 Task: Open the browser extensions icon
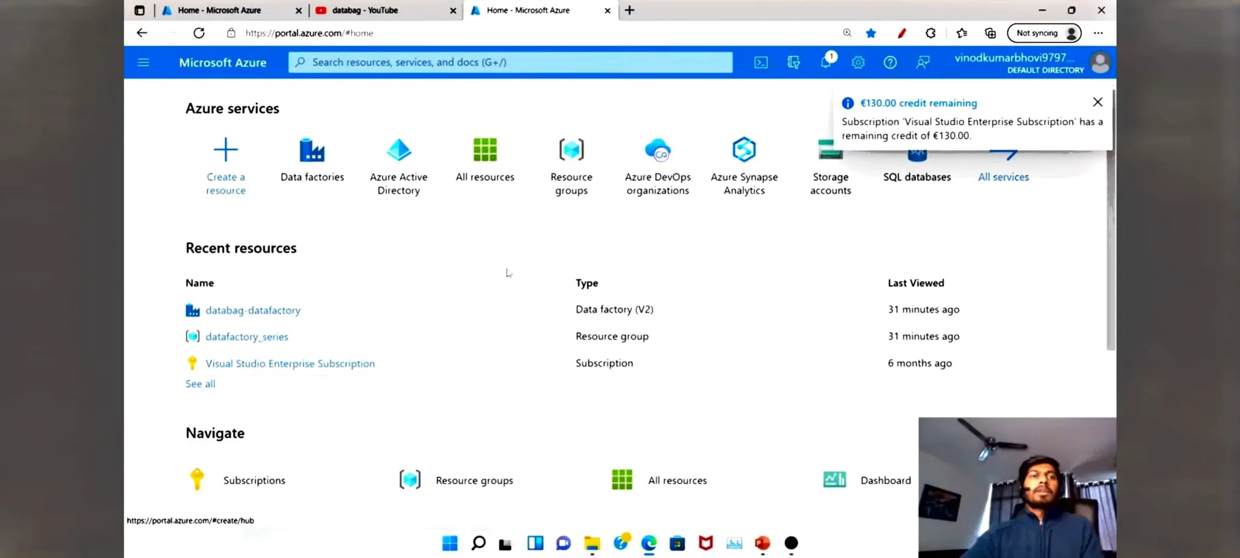pyautogui.click(x=931, y=33)
